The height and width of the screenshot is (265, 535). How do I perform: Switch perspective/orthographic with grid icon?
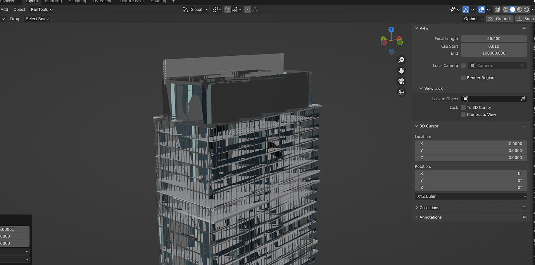tap(401, 92)
